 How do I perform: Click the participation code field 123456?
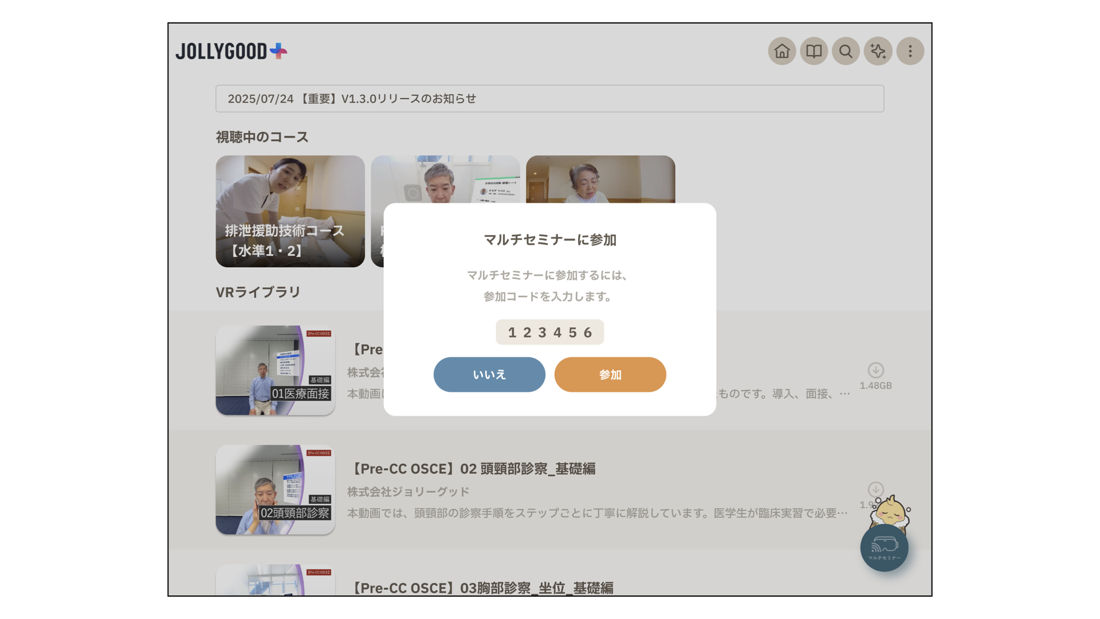(549, 332)
